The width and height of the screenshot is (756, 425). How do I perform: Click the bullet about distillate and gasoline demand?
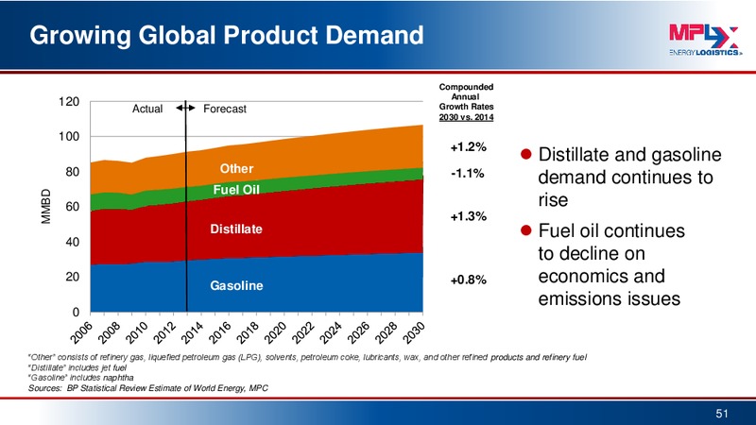coord(629,178)
